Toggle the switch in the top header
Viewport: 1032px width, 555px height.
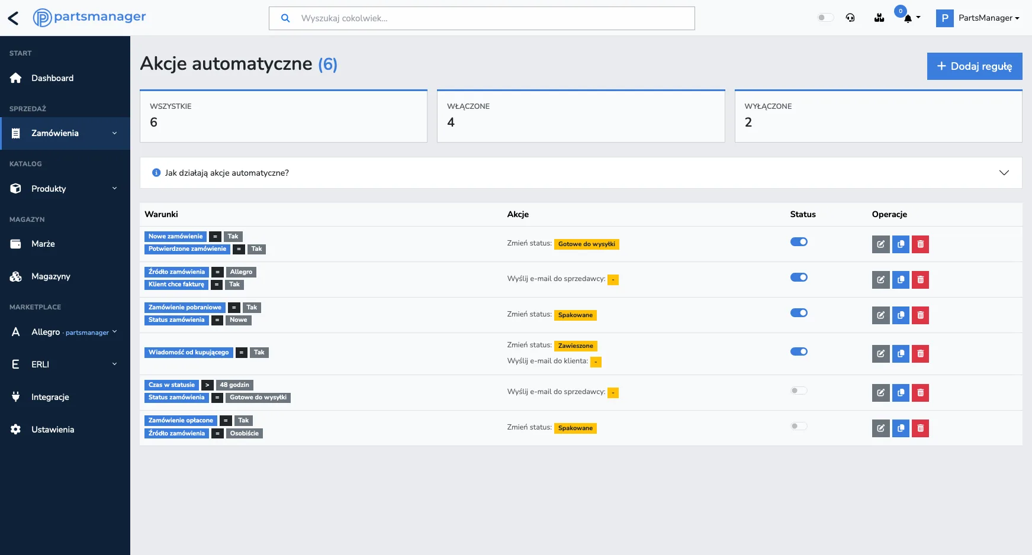coord(825,18)
